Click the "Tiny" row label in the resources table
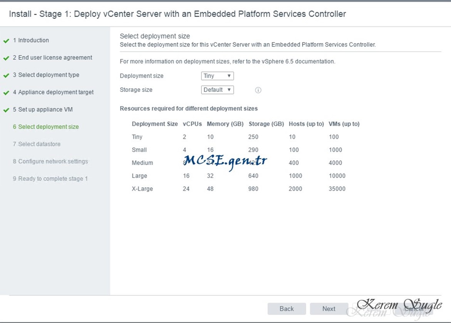451x323 pixels. [x=137, y=137]
